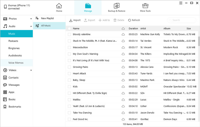Image resolution: width=200 pixels, height=127 pixels.
Task: Switch to the Manage tab
Action: (88, 7)
